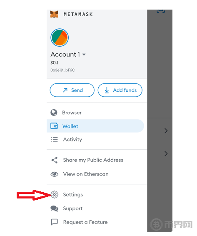This screenshot has height=236, width=197.
Task: Click the Wallet icon
Action: [54, 126]
